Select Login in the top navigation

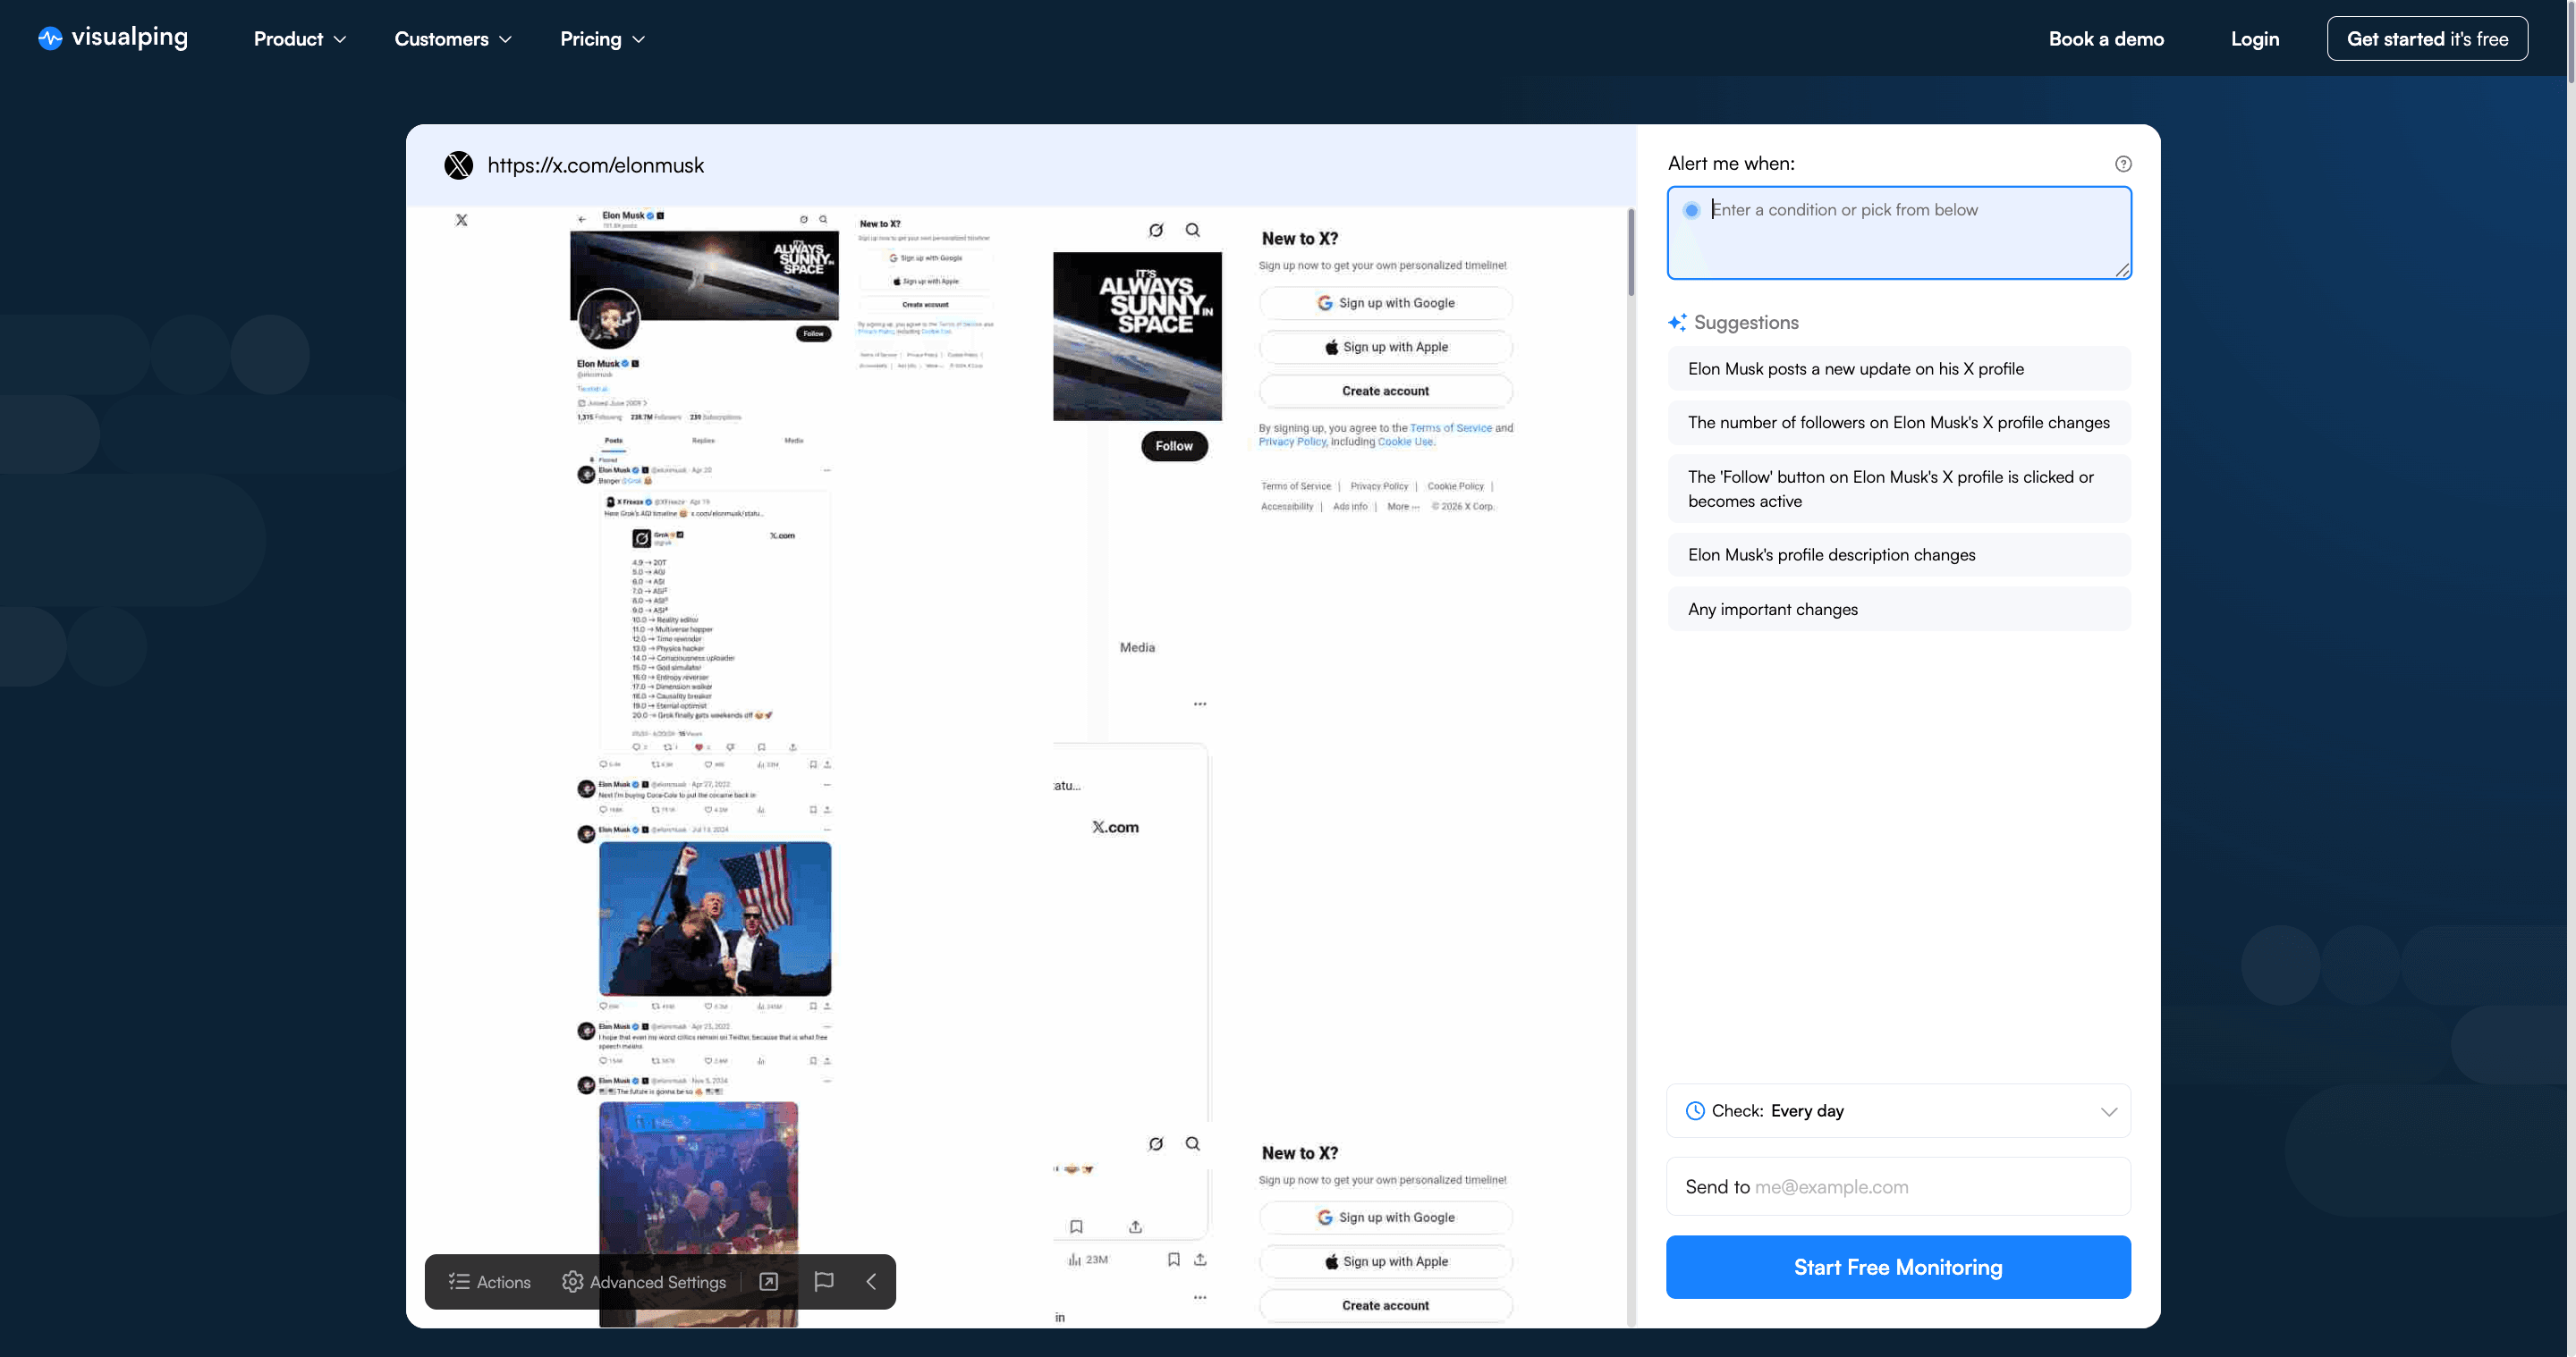pos(2255,39)
